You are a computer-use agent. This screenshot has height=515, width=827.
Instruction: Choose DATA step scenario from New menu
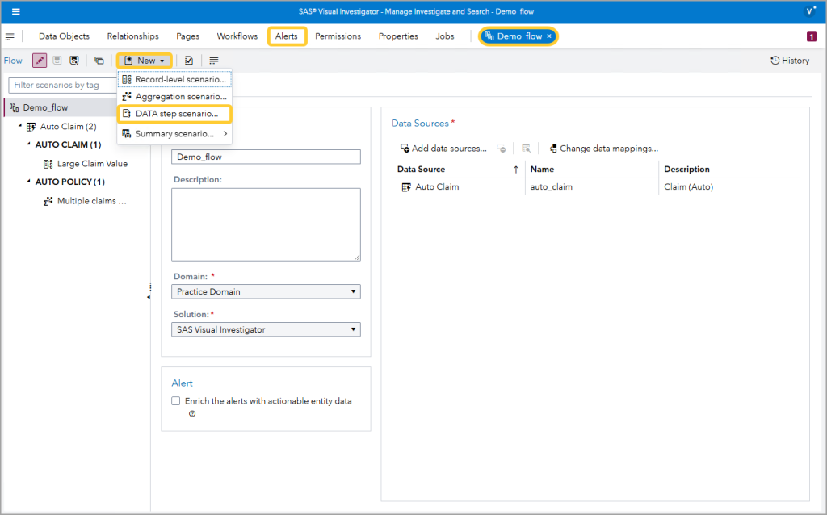[176, 114]
